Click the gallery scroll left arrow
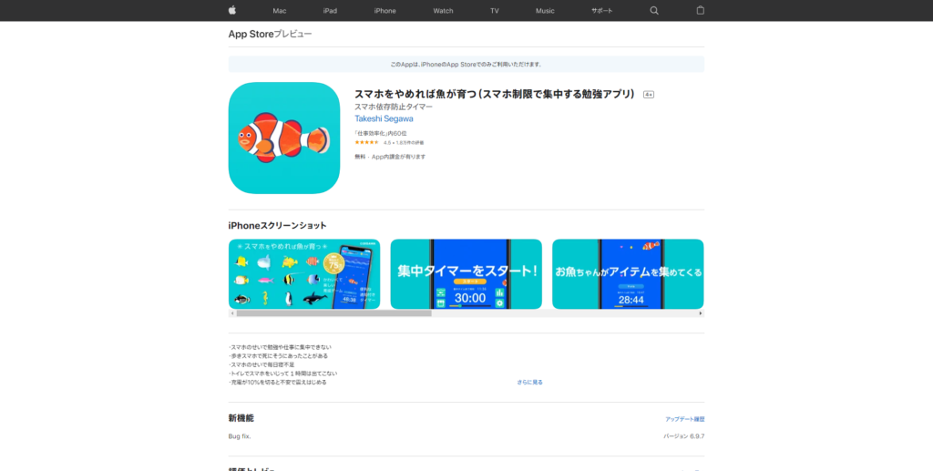The image size is (933, 471). click(232, 313)
